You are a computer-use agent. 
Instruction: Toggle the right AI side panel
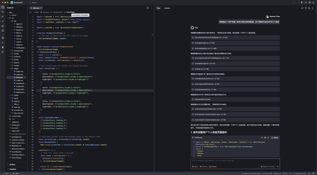309,2
